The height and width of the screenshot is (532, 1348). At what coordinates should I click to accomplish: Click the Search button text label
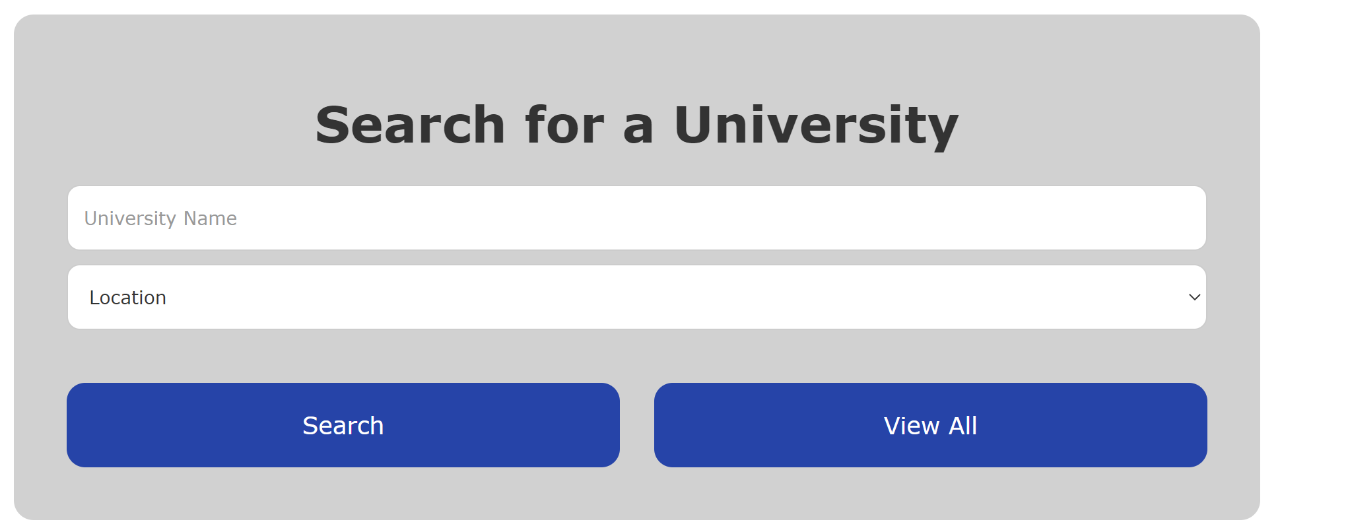pyautogui.click(x=343, y=426)
